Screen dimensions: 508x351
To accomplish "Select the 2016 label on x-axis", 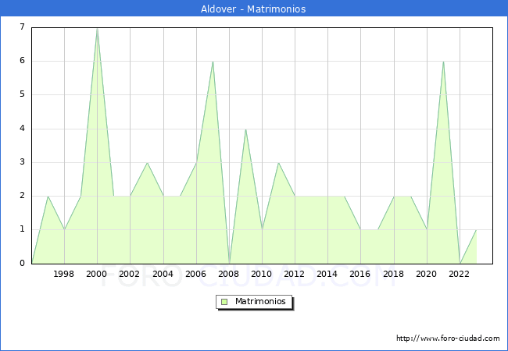I will (x=360, y=274).
